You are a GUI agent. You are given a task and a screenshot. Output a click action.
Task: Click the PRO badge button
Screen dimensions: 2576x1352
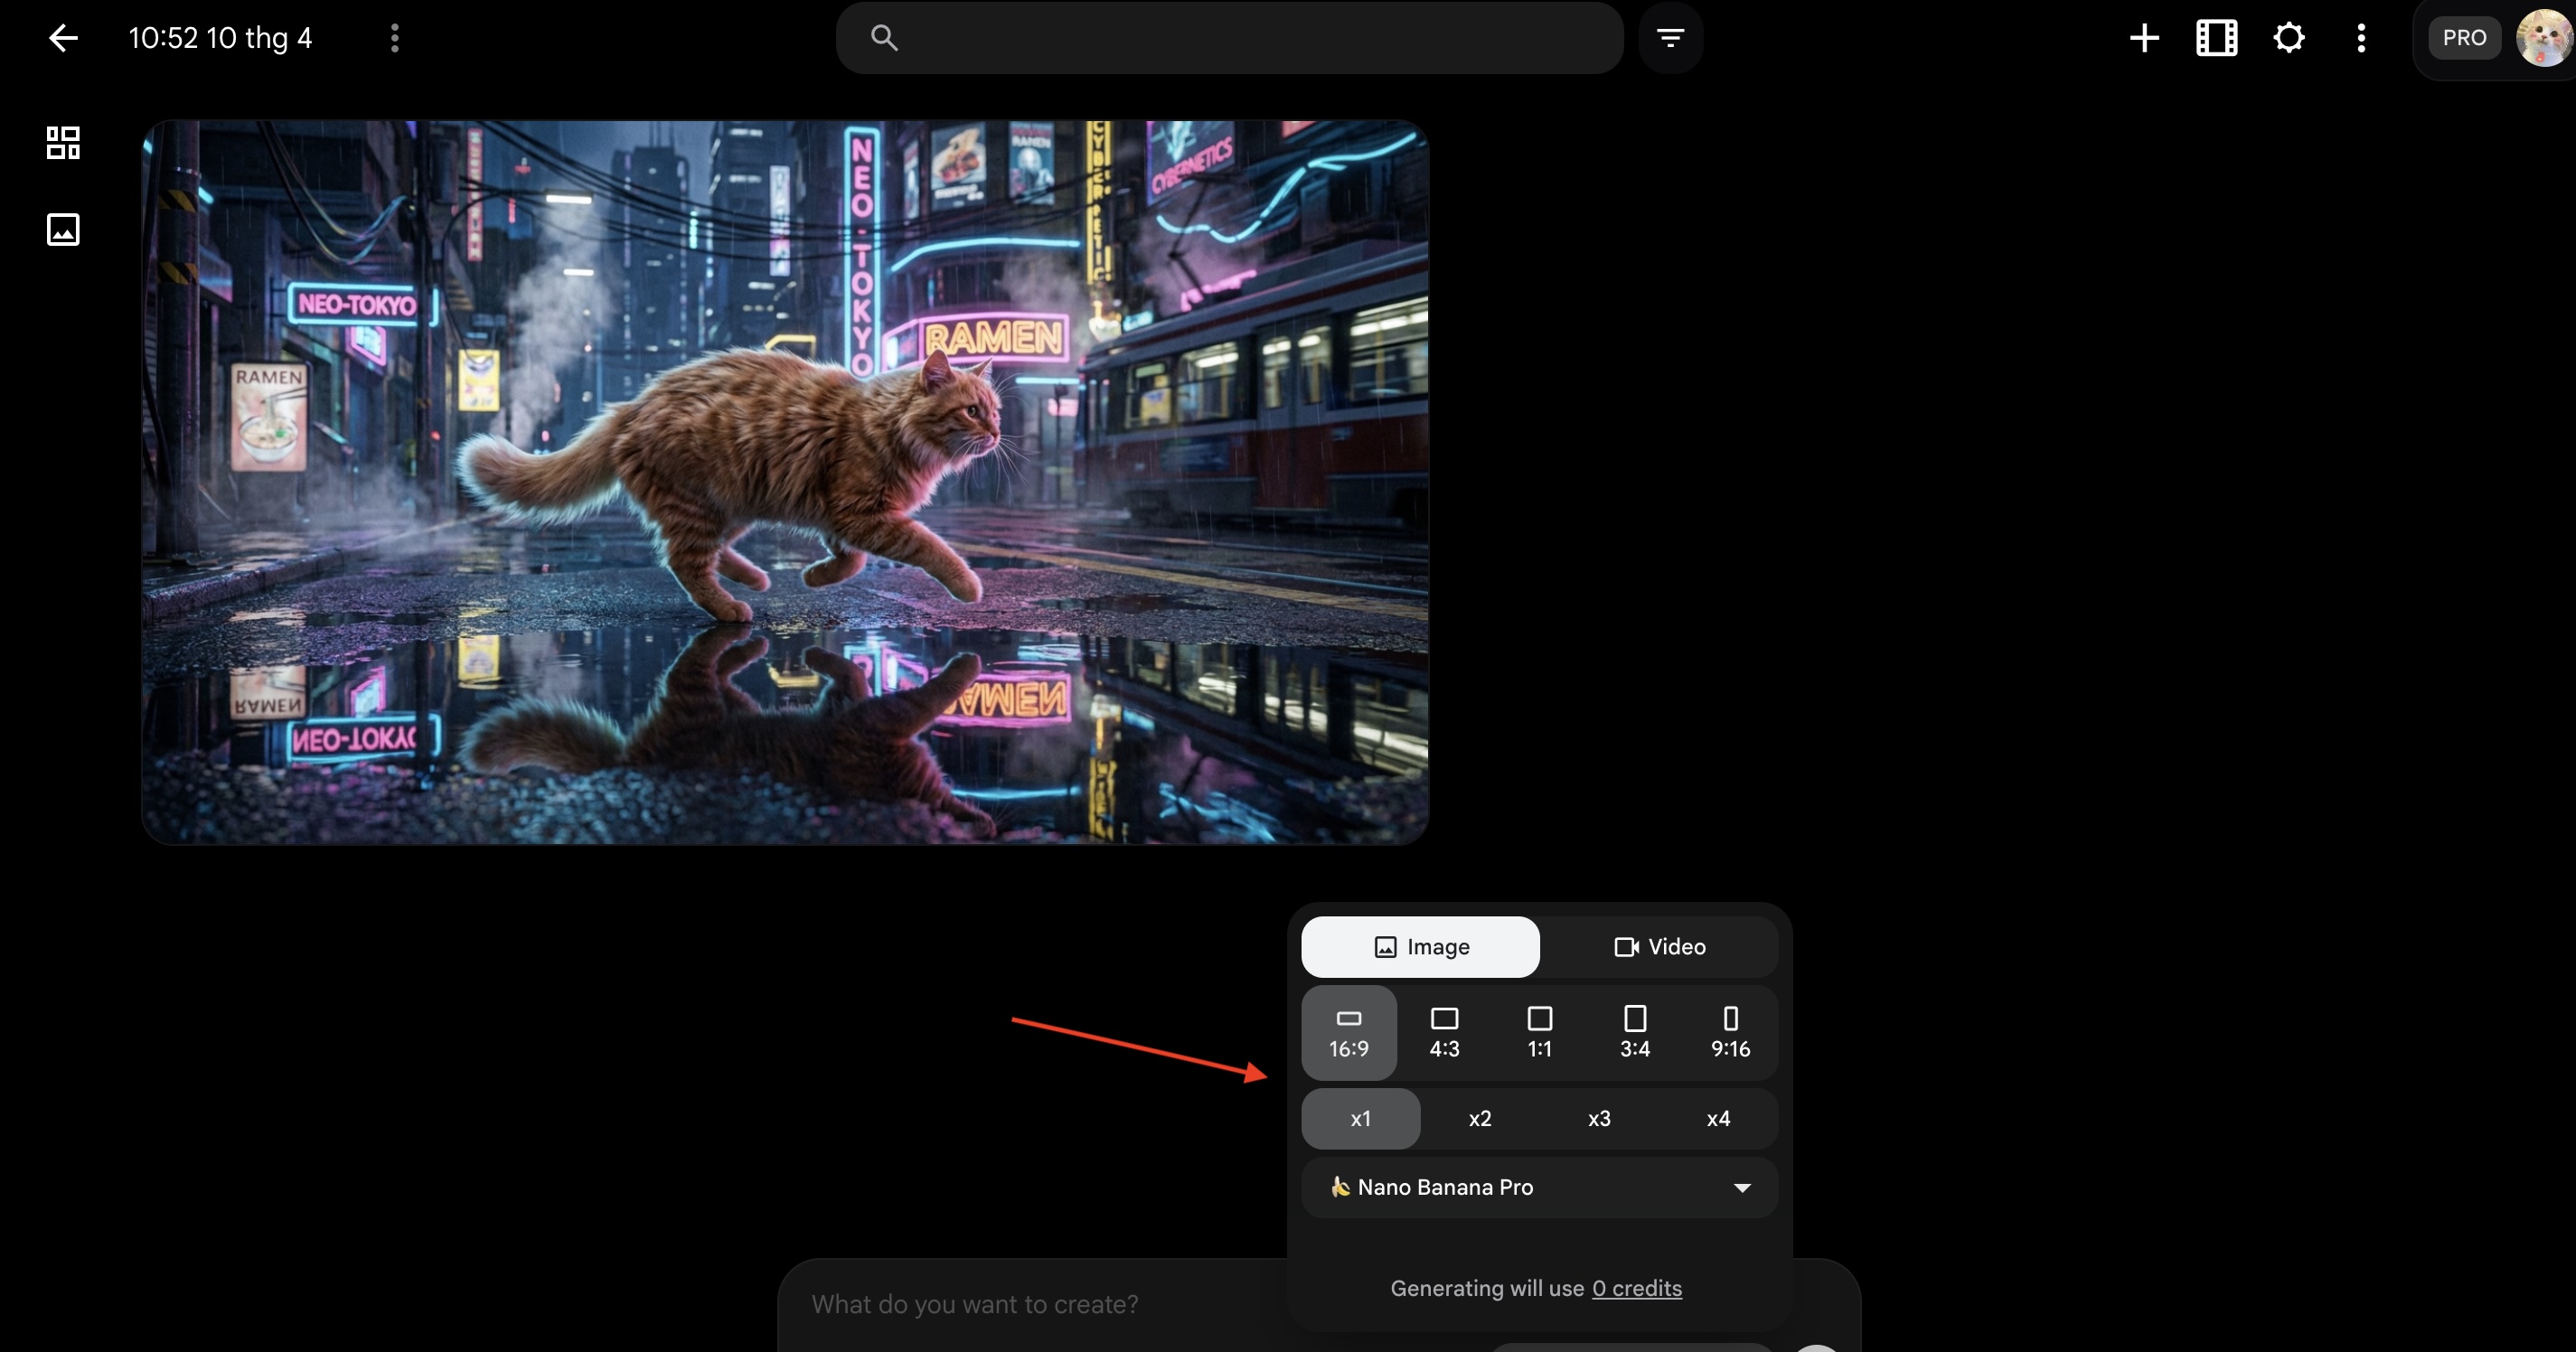tap(2464, 38)
